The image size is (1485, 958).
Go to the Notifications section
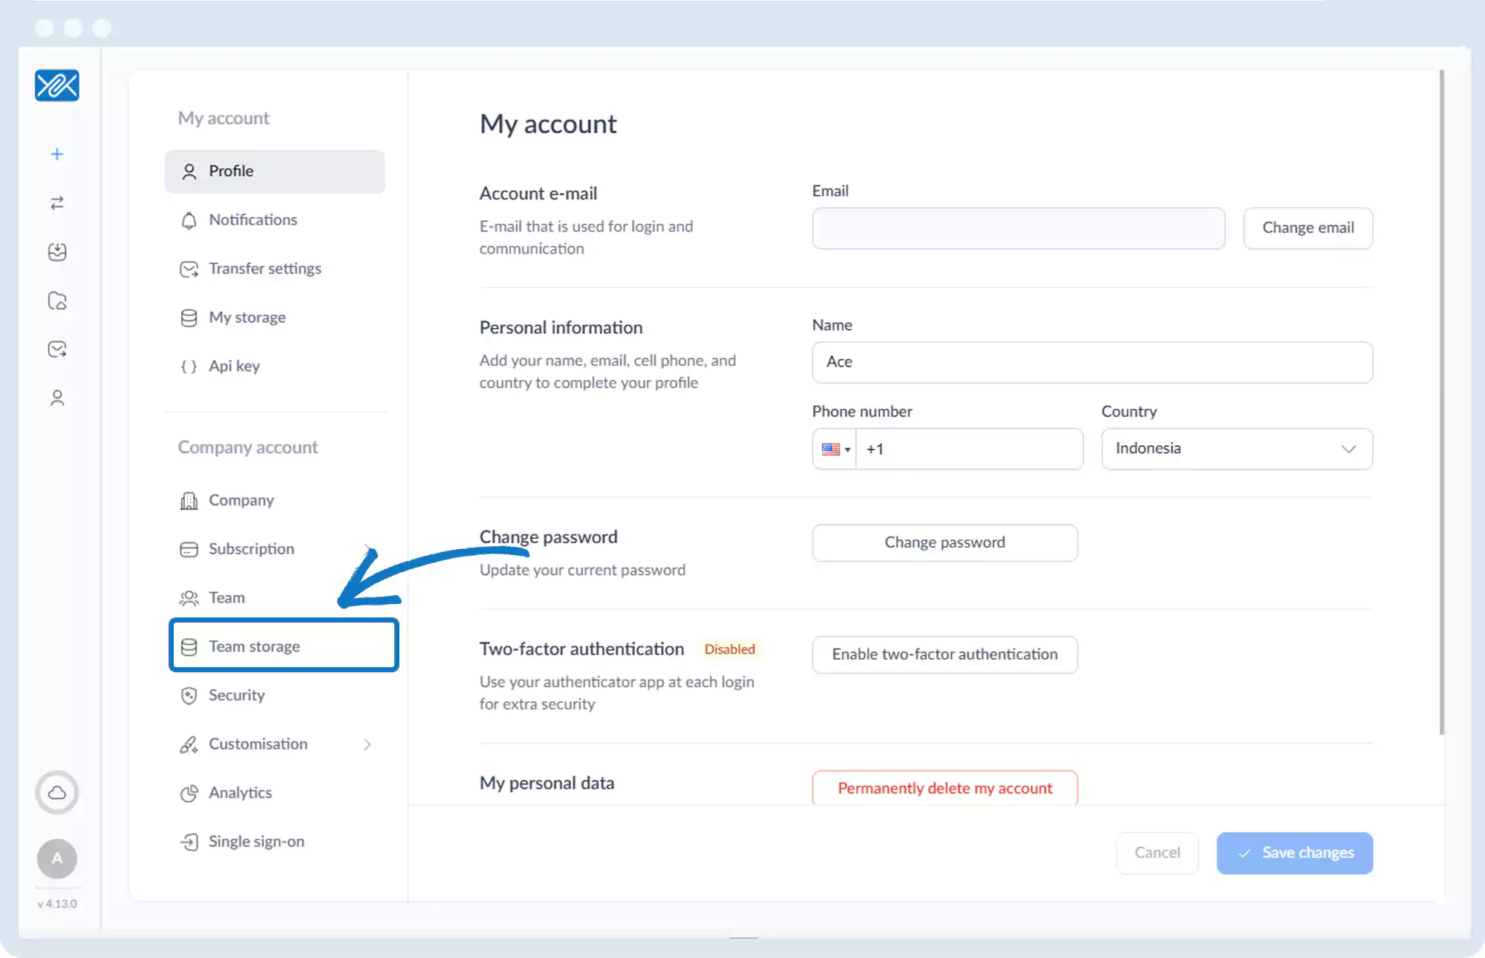[252, 220]
